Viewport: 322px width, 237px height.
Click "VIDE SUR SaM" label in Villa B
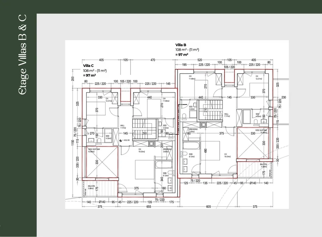click(261, 131)
